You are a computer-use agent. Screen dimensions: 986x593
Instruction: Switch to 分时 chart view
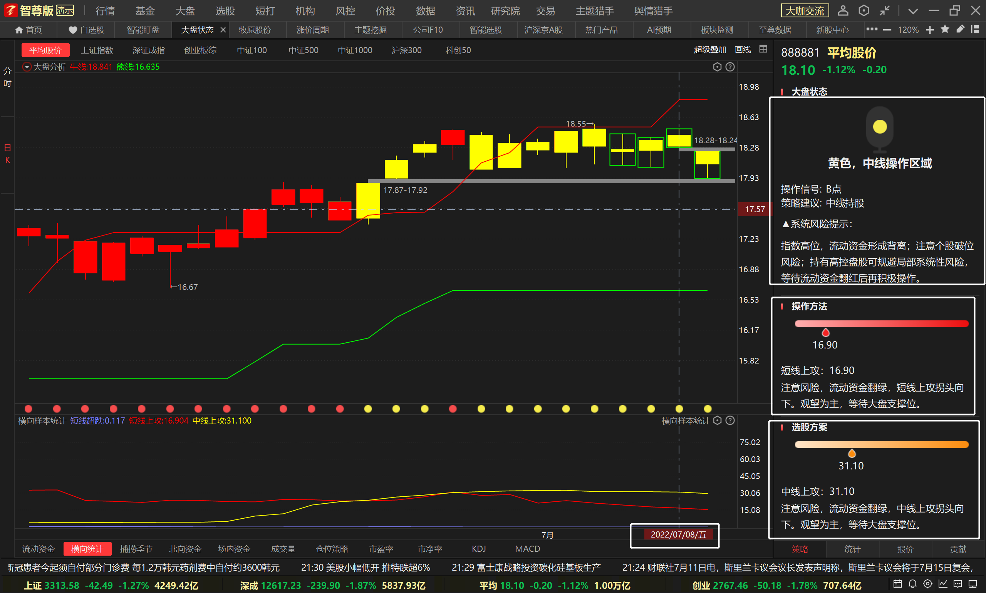(x=7, y=77)
